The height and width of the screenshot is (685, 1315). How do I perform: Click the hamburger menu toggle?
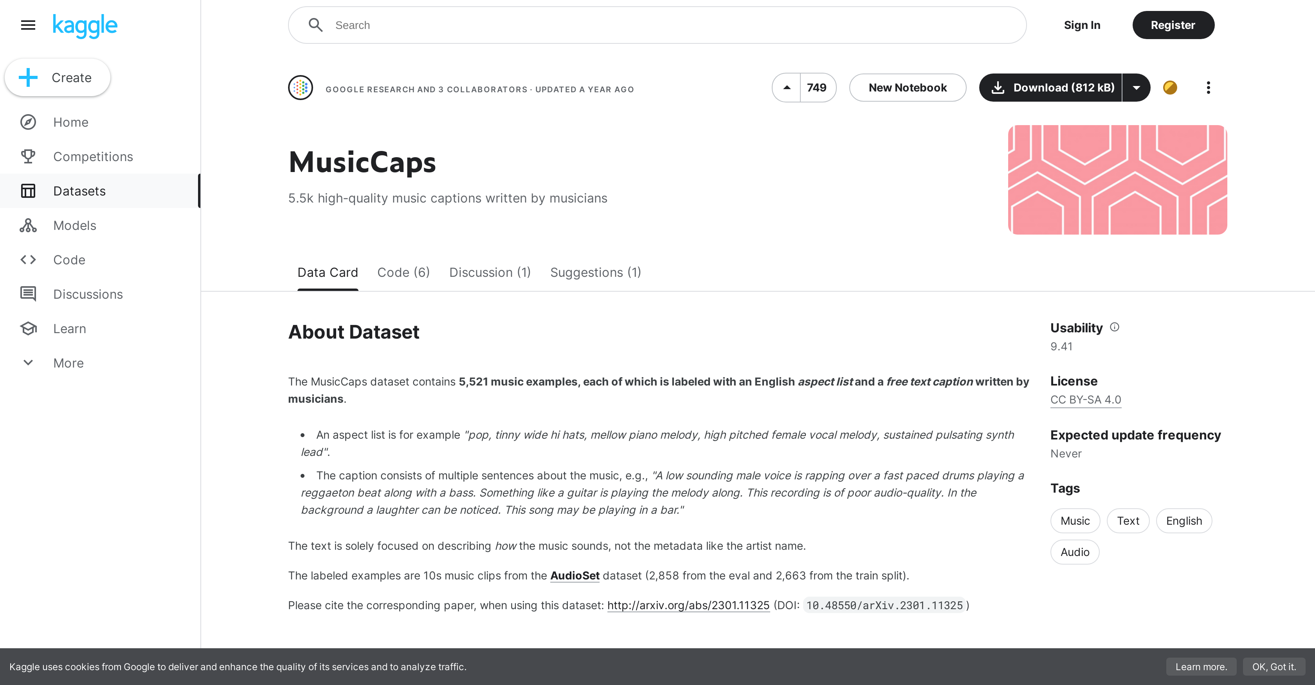[28, 24]
